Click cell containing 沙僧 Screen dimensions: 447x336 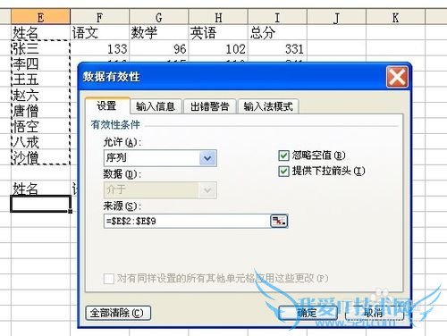pos(40,157)
